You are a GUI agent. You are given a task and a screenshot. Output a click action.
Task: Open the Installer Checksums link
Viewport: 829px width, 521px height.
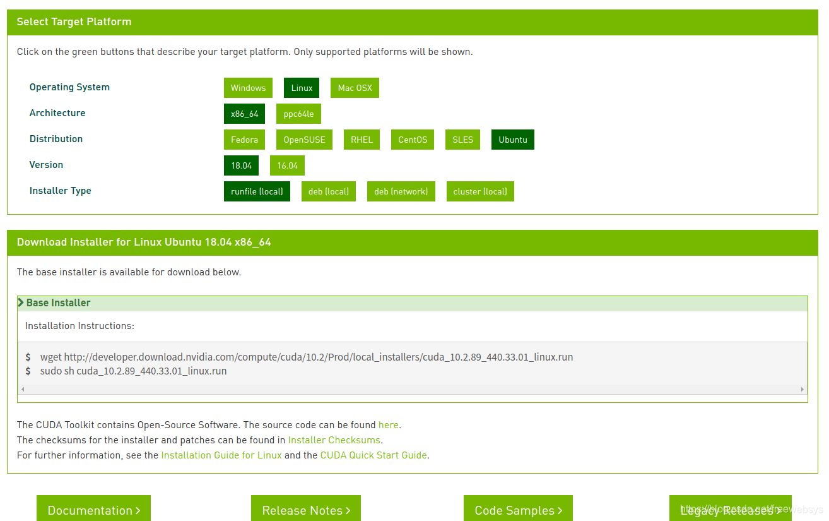(x=334, y=440)
